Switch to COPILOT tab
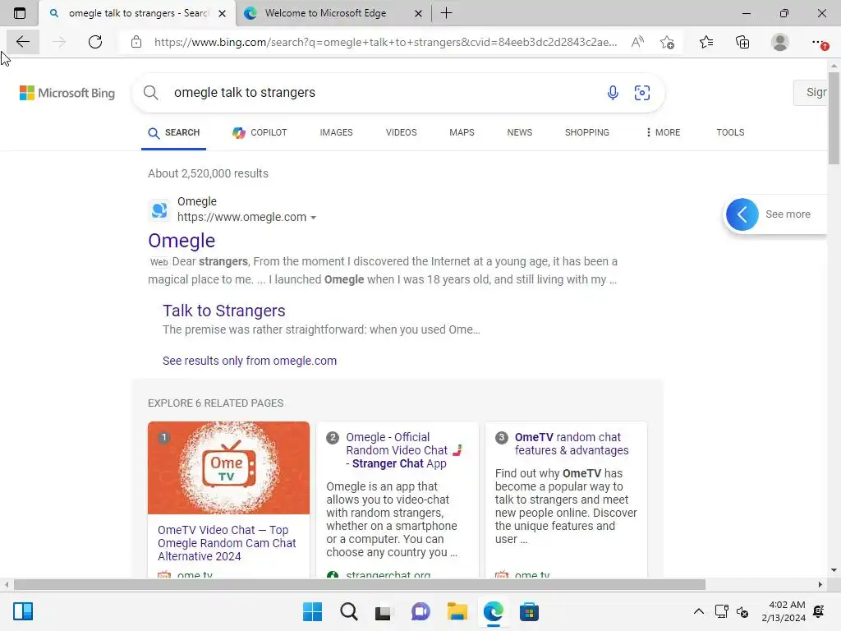 click(260, 132)
